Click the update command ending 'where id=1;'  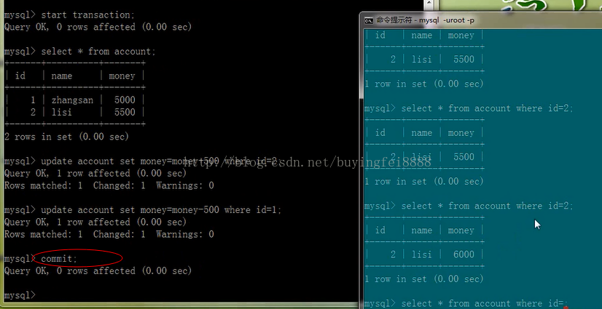161,210
